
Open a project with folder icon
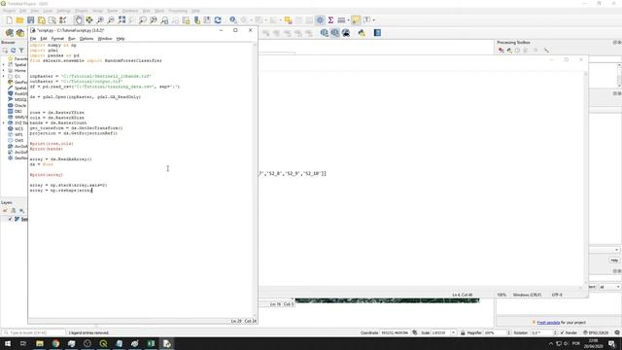(x=19, y=19)
